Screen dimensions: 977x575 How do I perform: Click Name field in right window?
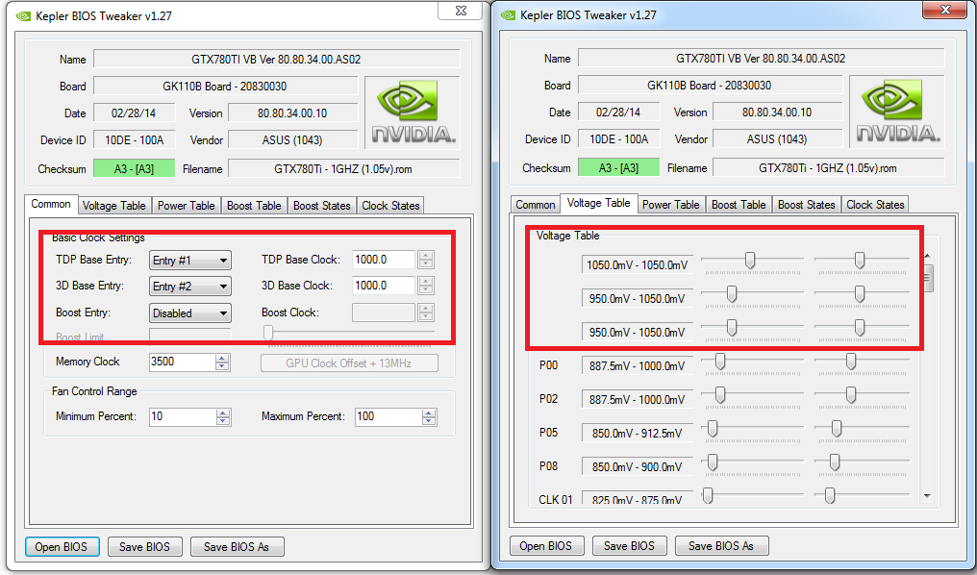[761, 58]
